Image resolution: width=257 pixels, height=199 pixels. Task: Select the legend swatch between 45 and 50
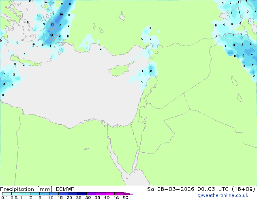pos(119,194)
